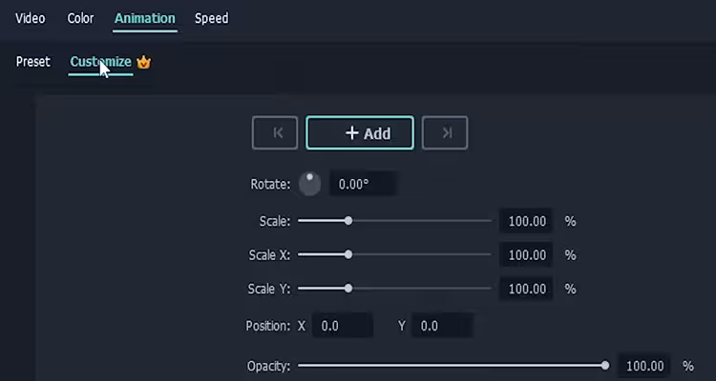Focus the Position X input field
The height and width of the screenshot is (381, 716).
click(342, 326)
